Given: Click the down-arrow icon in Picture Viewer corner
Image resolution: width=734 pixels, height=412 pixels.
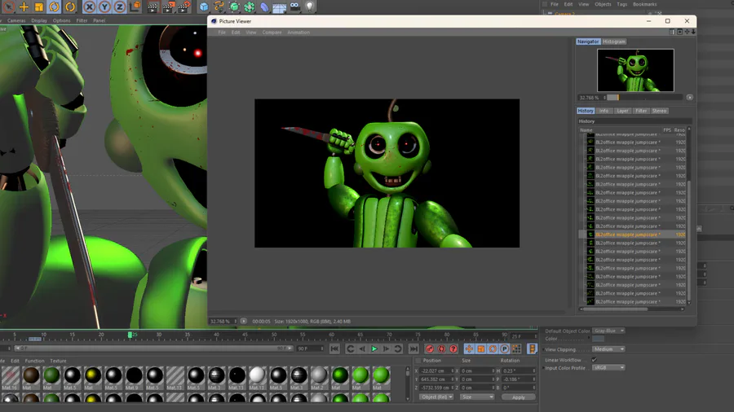Looking at the screenshot, I should (x=693, y=32).
